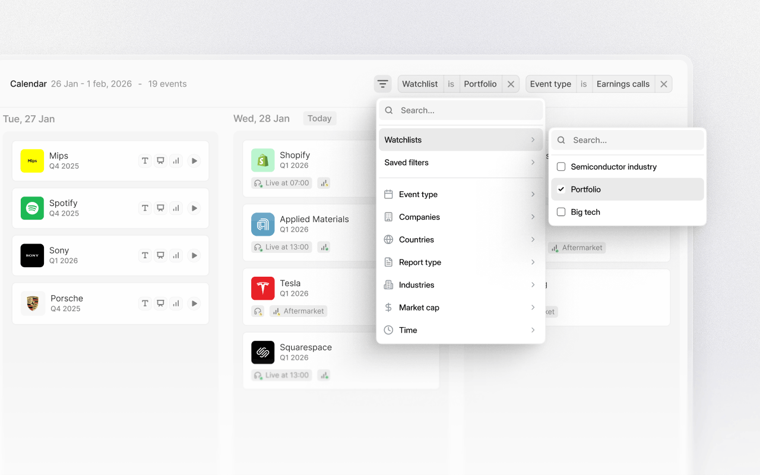
Task: Change the 'is' operator of Watchlist filter
Action: pyautogui.click(x=451, y=84)
